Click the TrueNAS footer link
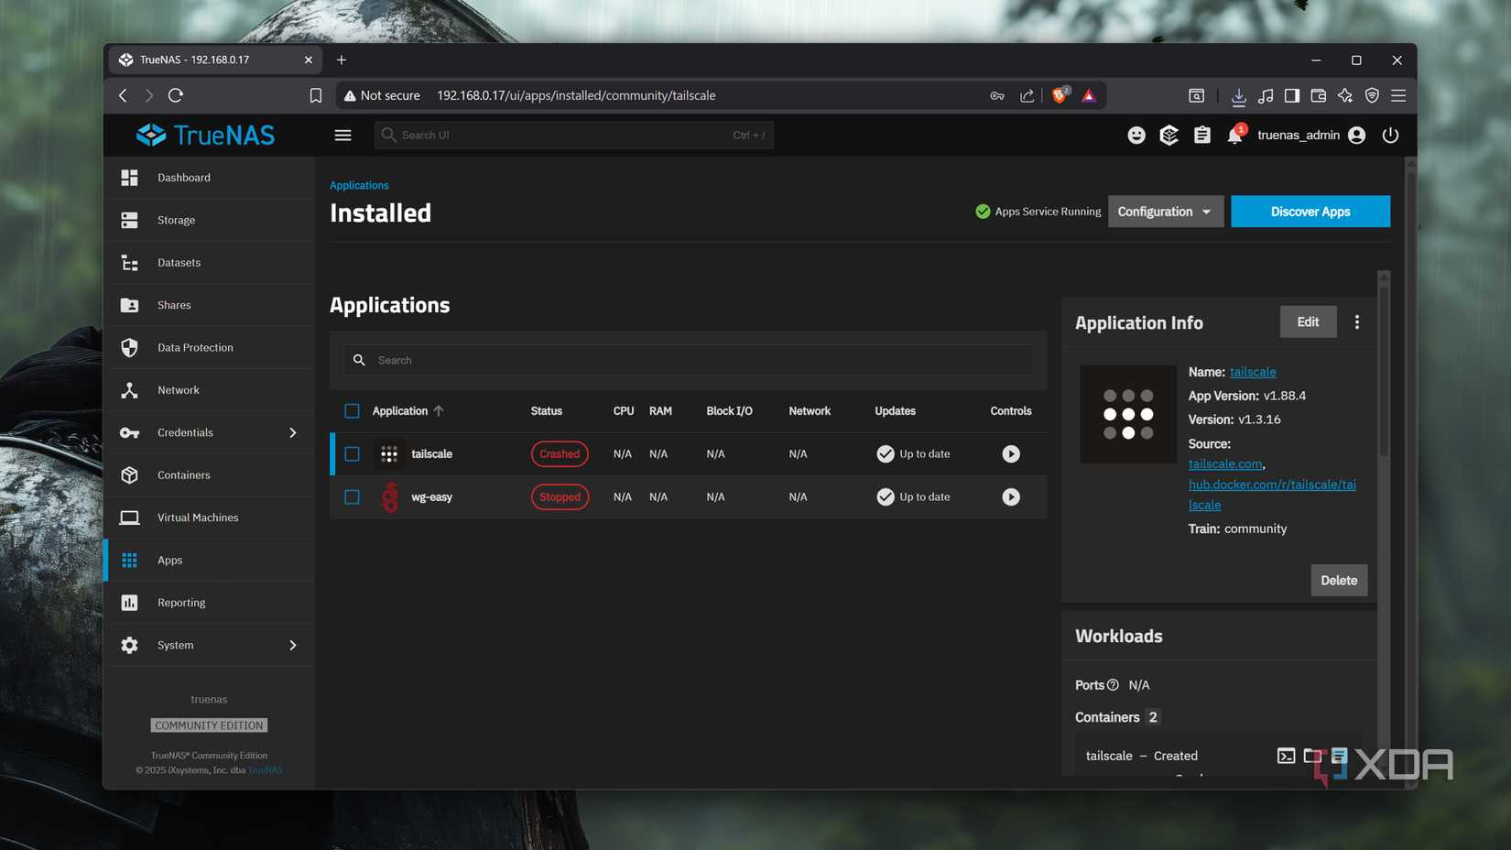1511x850 pixels. [266, 770]
